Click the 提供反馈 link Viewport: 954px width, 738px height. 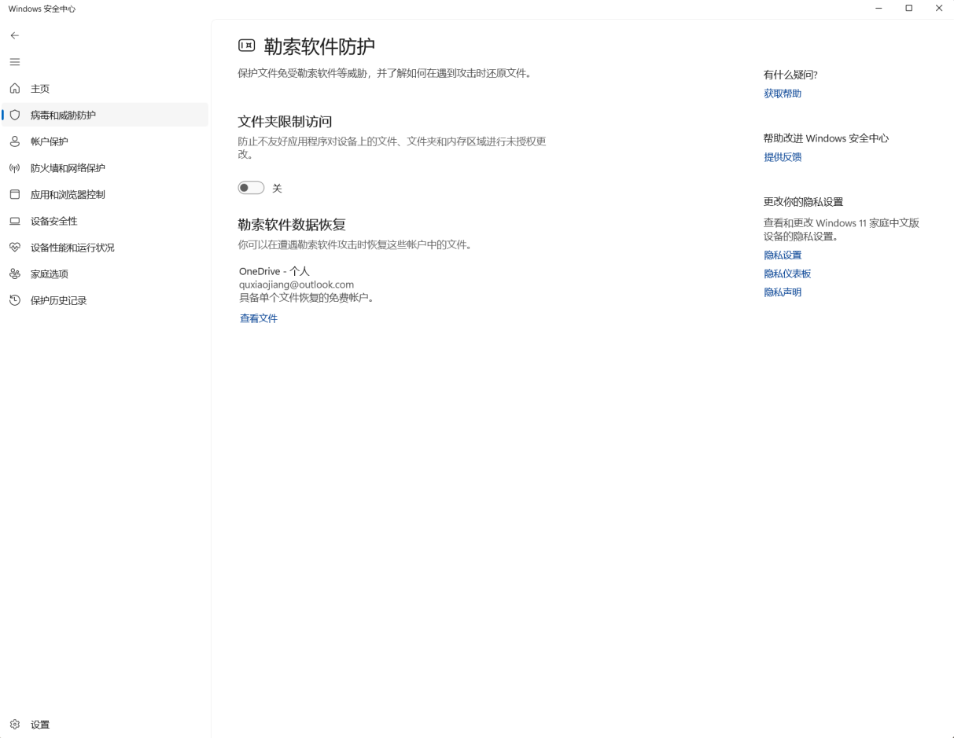783,157
